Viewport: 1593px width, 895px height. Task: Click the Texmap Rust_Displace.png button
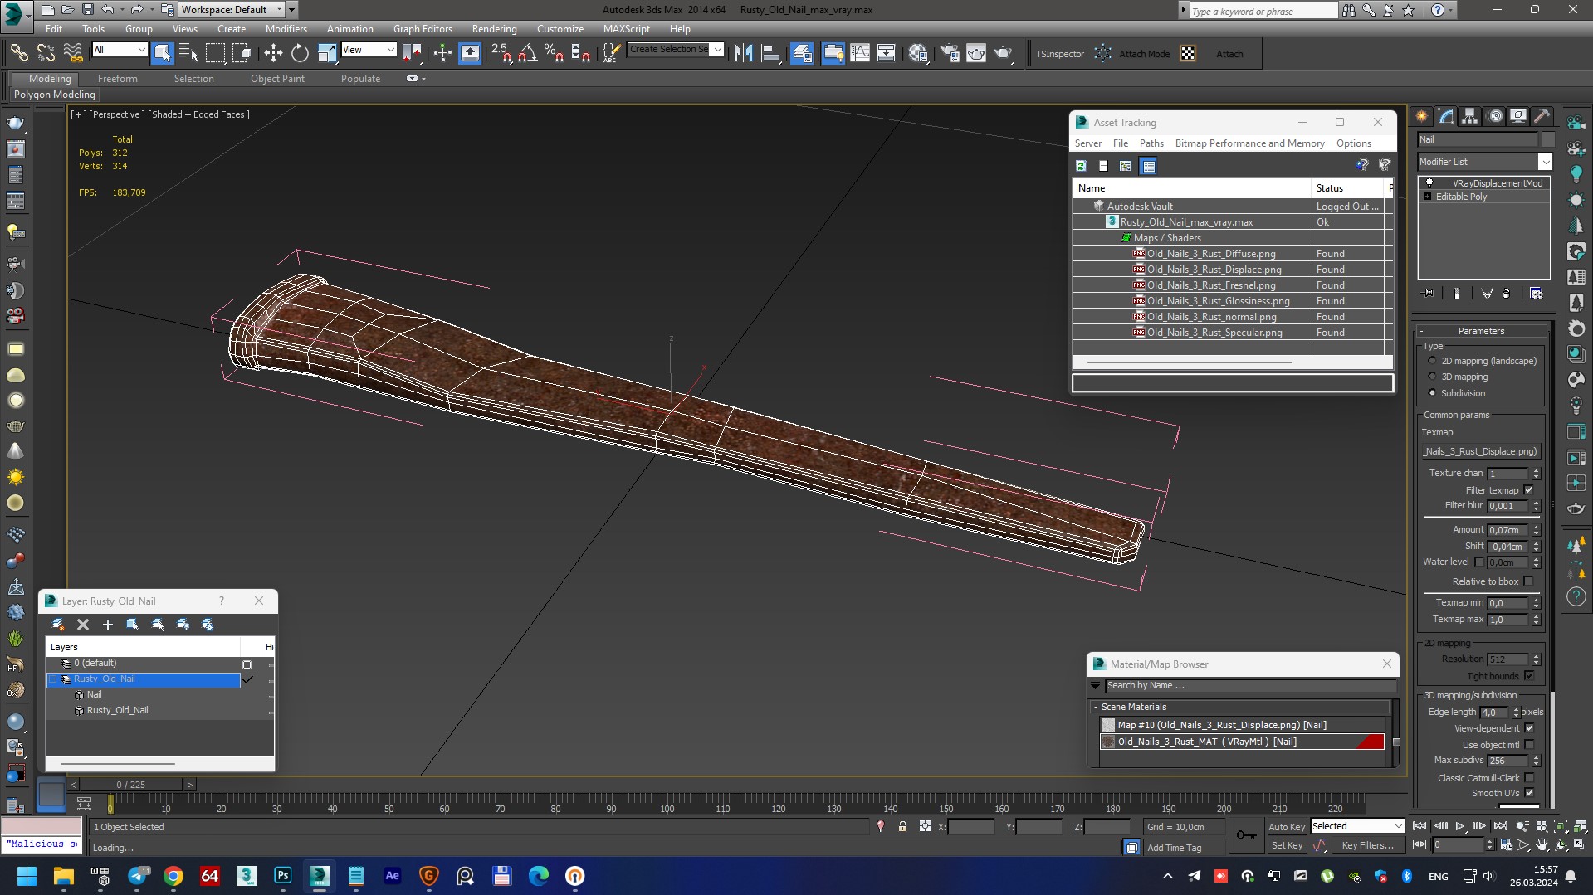[x=1481, y=451]
